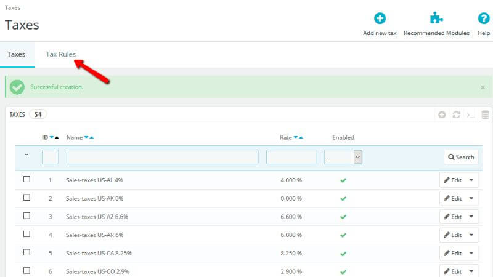Expand actions arrow for Sales-taxes US-AL 4%
The image size is (493, 277).
click(471, 180)
